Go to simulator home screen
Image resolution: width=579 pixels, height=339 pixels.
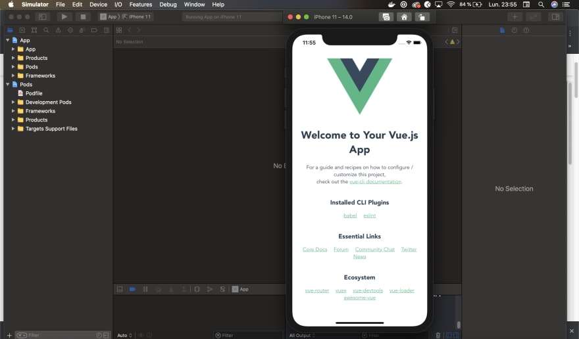tap(404, 17)
